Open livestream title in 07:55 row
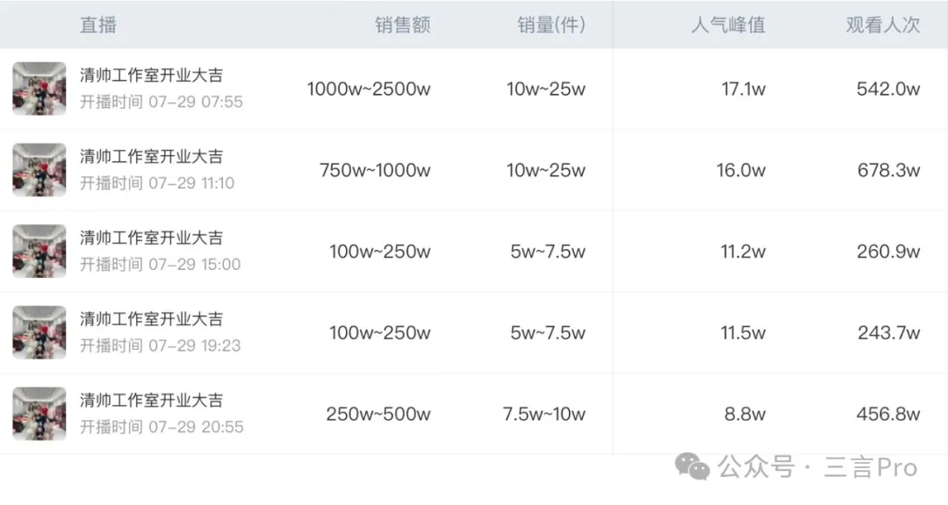This screenshot has height=505, width=948. click(x=151, y=75)
